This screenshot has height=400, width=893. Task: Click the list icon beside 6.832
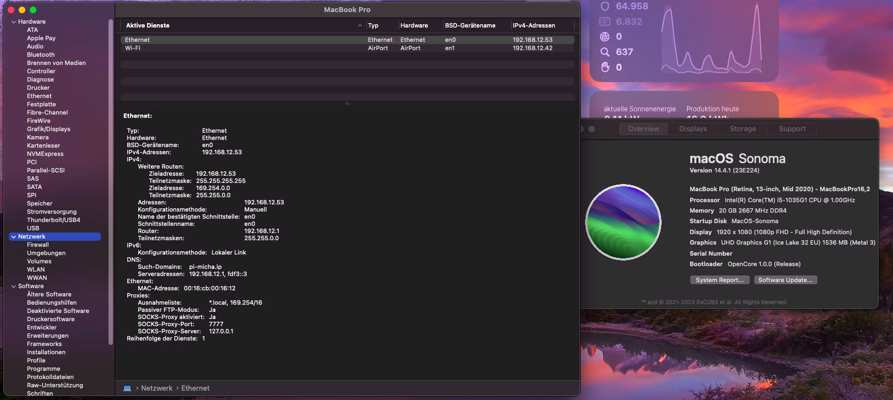(605, 21)
